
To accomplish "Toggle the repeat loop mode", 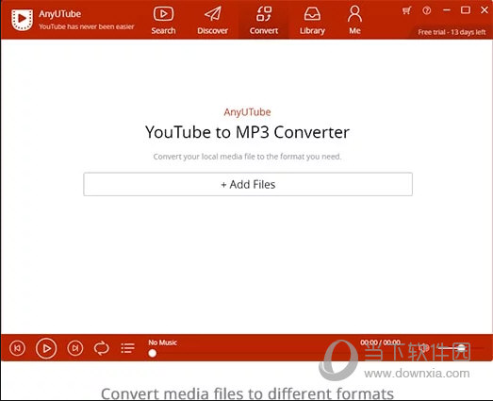I will tap(102, 348).
